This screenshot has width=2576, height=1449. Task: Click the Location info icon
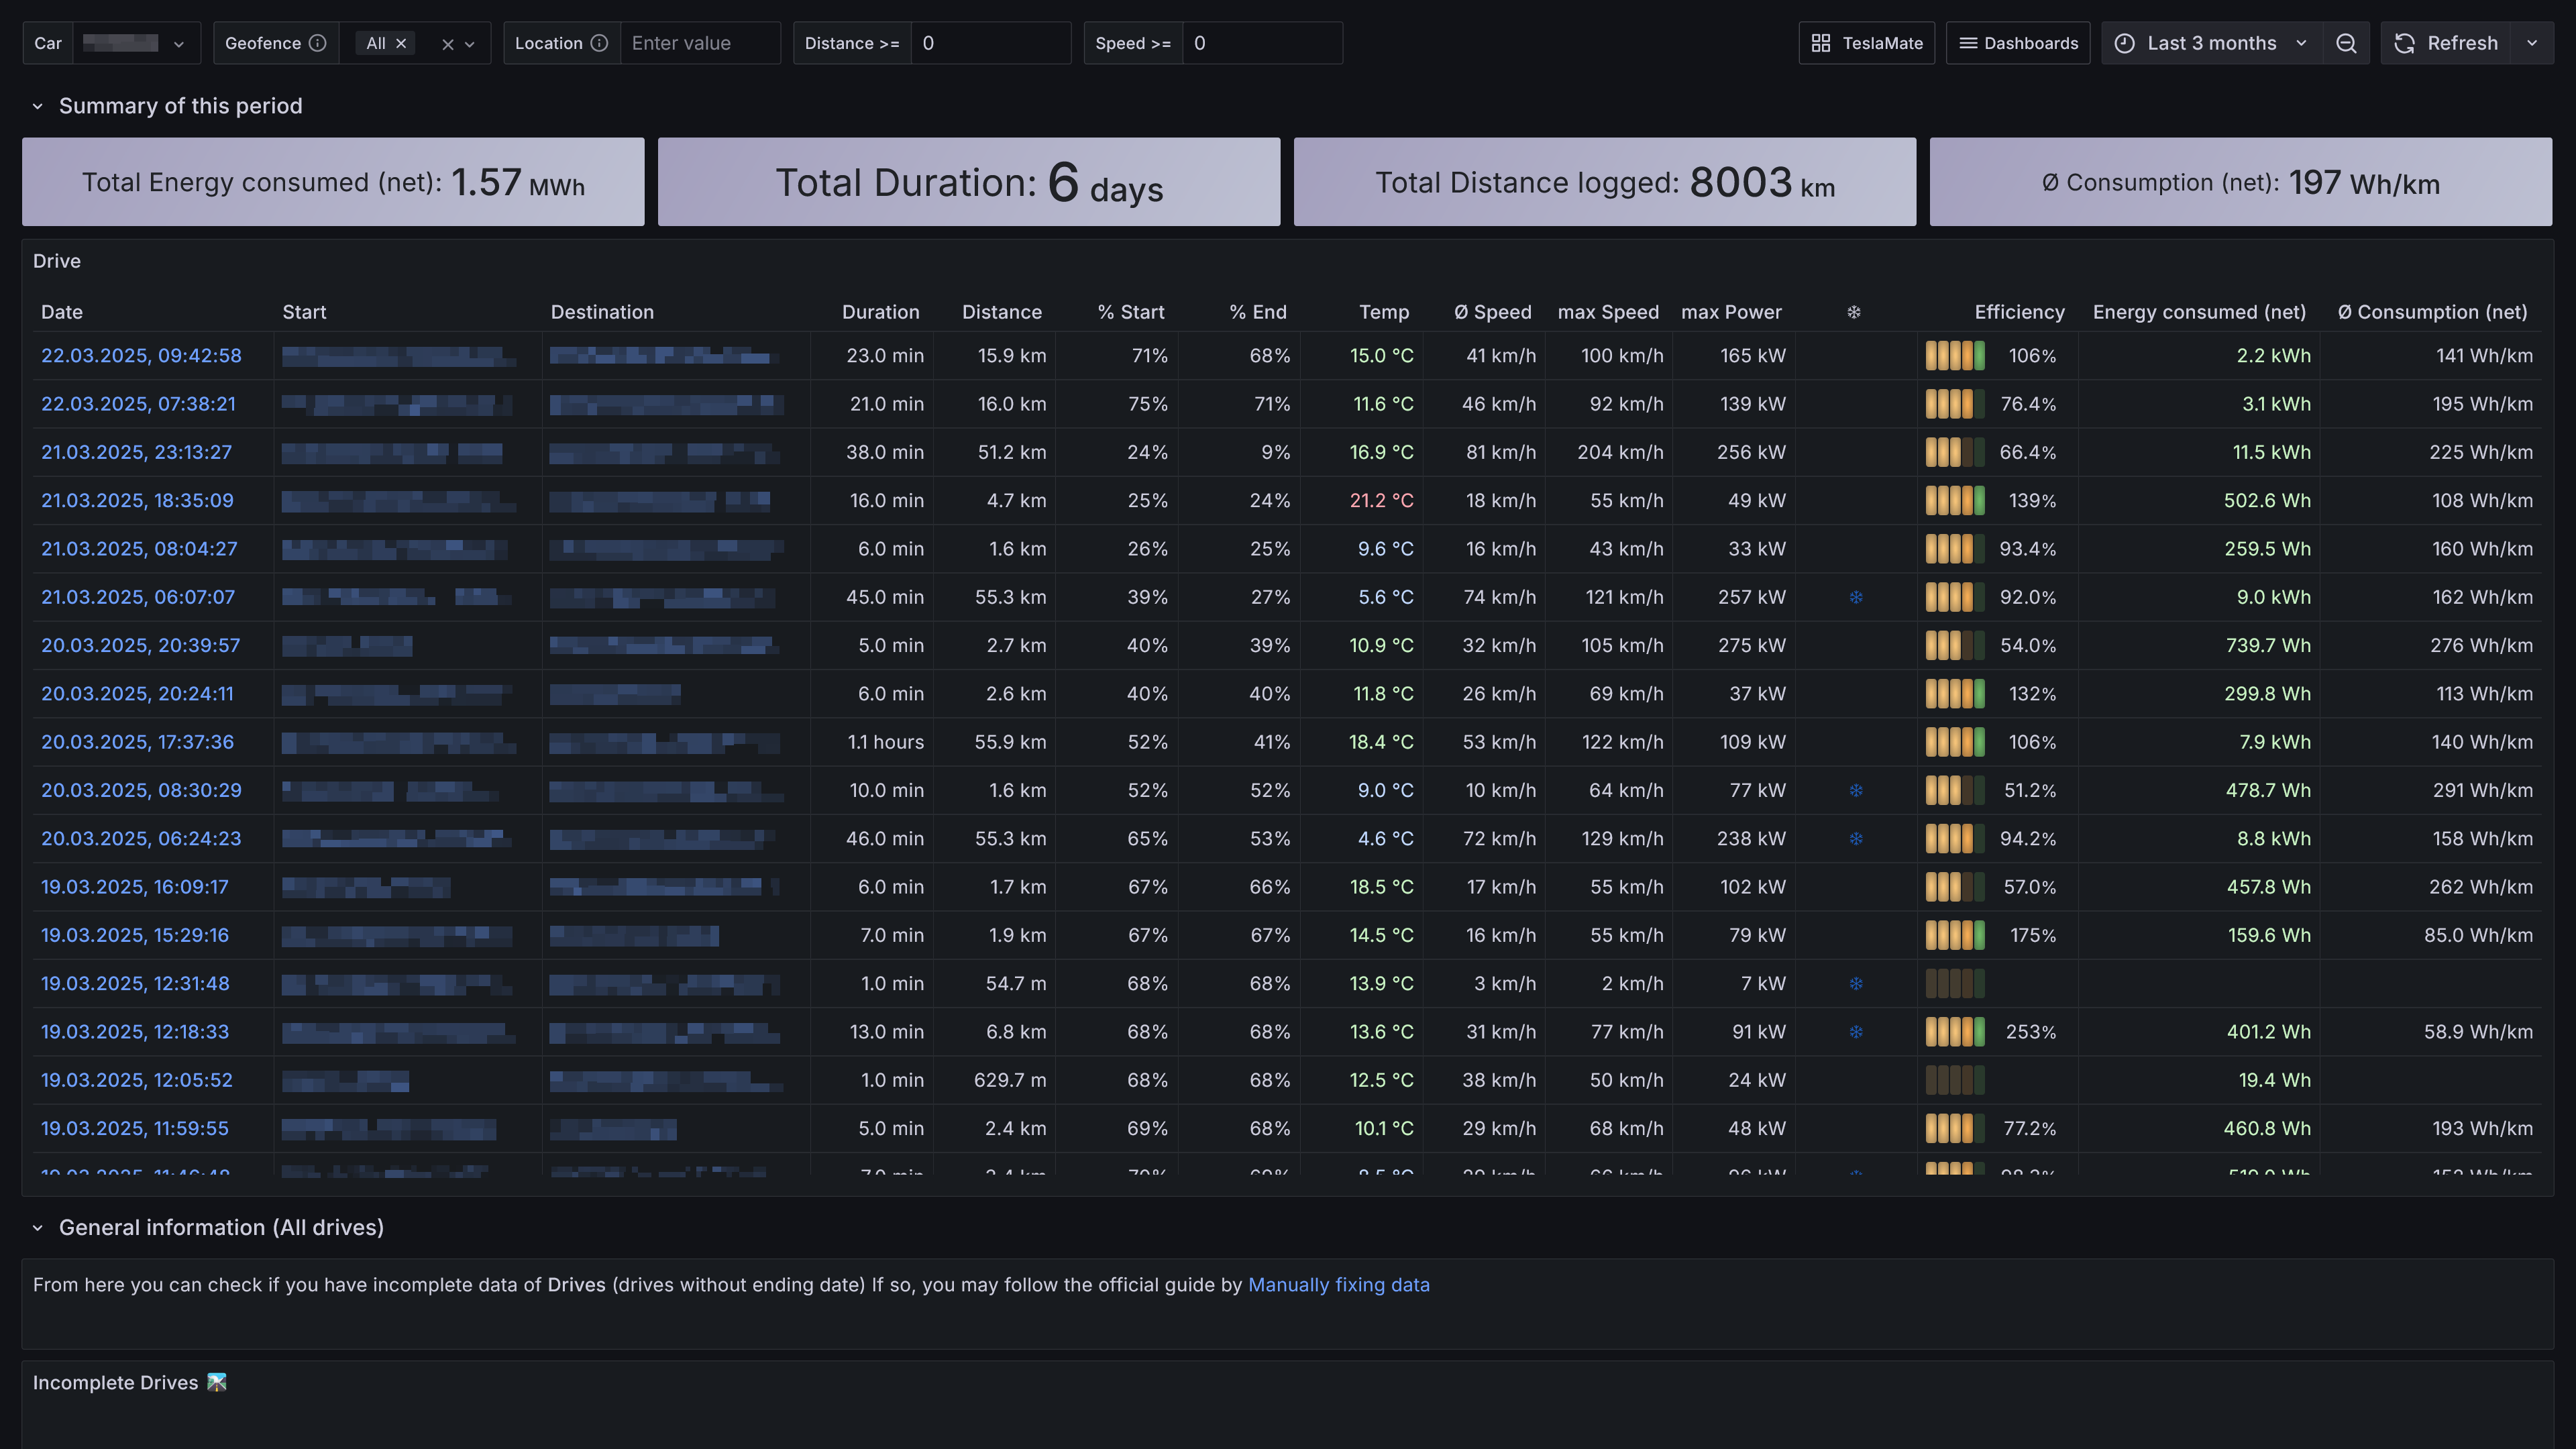599,43
